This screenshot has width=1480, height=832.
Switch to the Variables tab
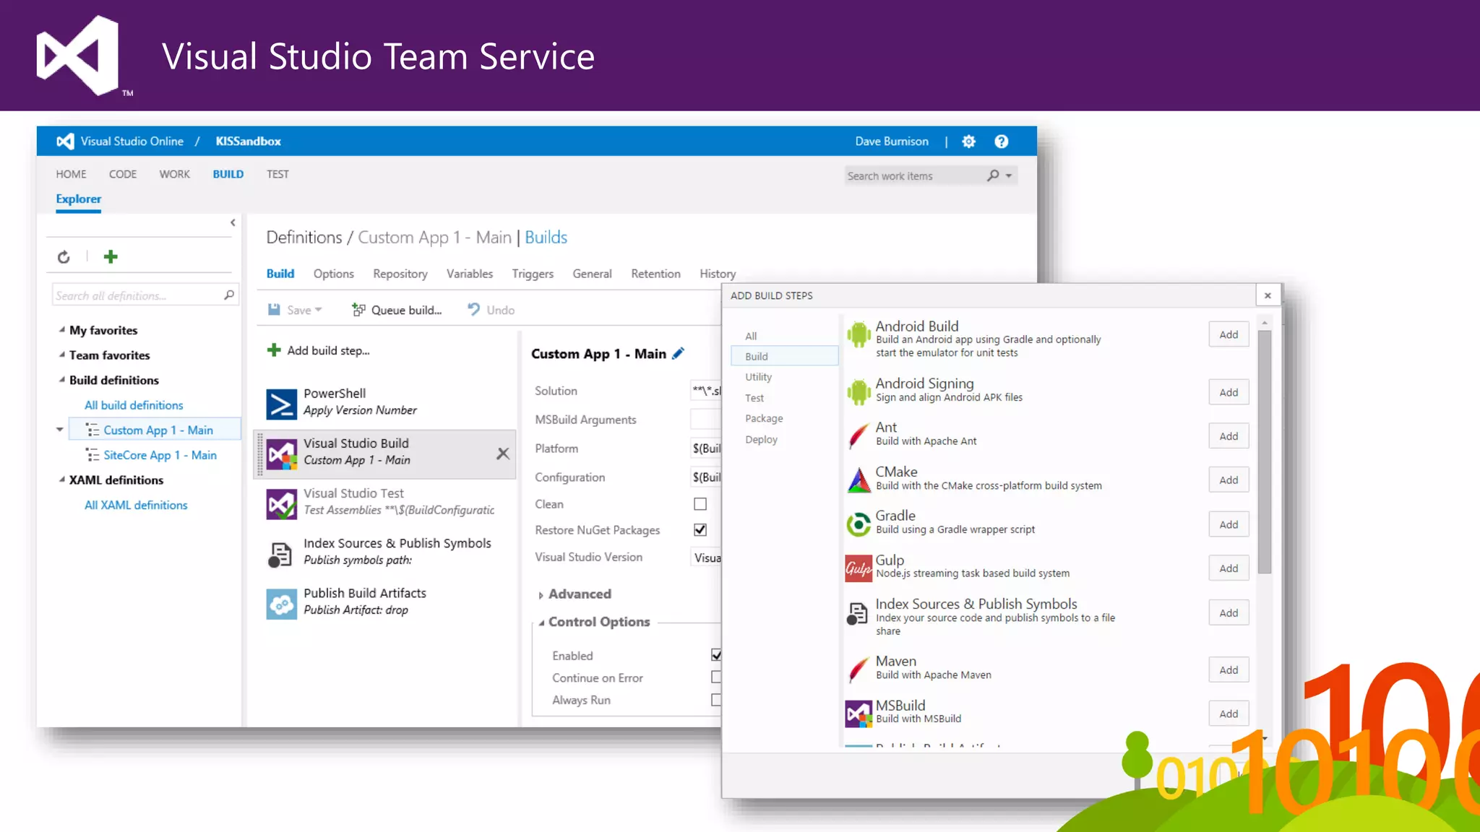point(469,274)
